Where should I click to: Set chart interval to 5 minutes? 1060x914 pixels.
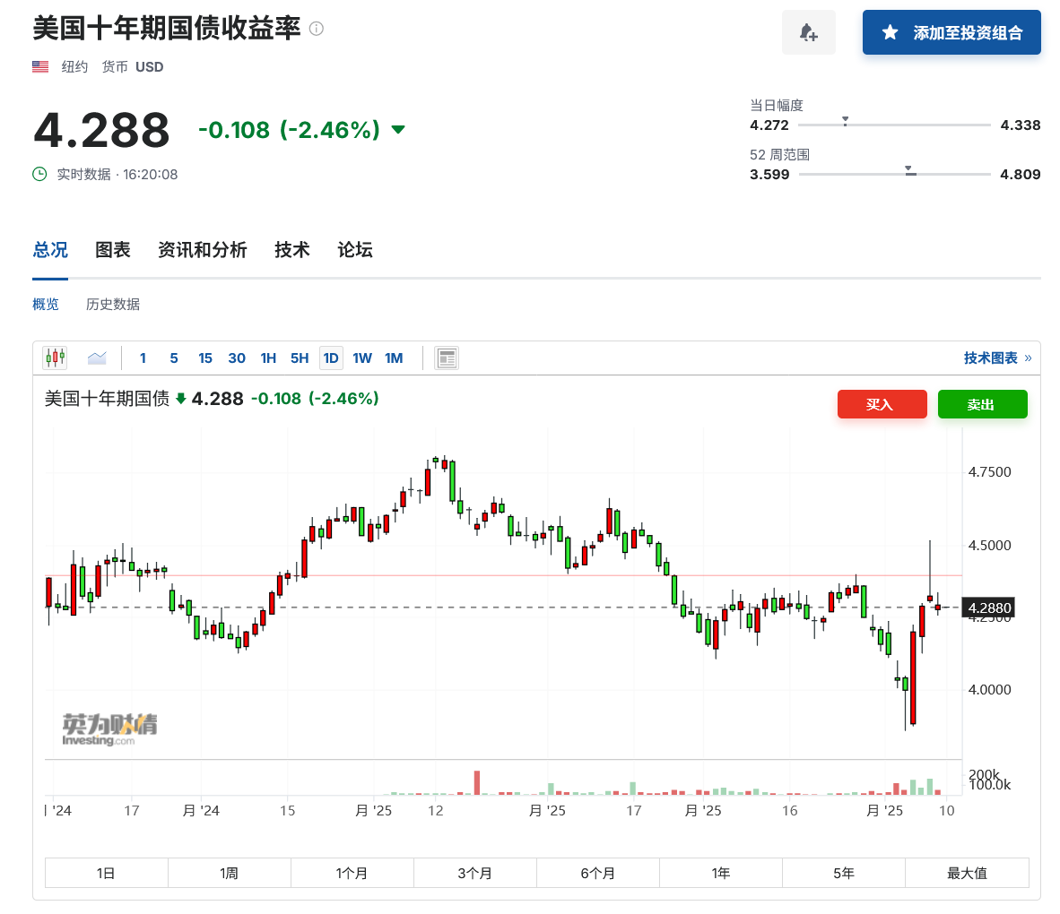click(x=174, y=358)
